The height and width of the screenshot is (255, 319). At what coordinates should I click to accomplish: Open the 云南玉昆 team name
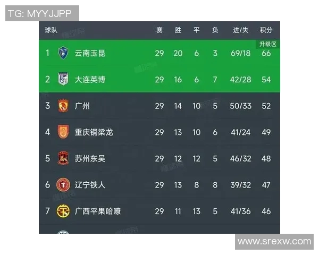pyautogui.click(x=90, y=53)
